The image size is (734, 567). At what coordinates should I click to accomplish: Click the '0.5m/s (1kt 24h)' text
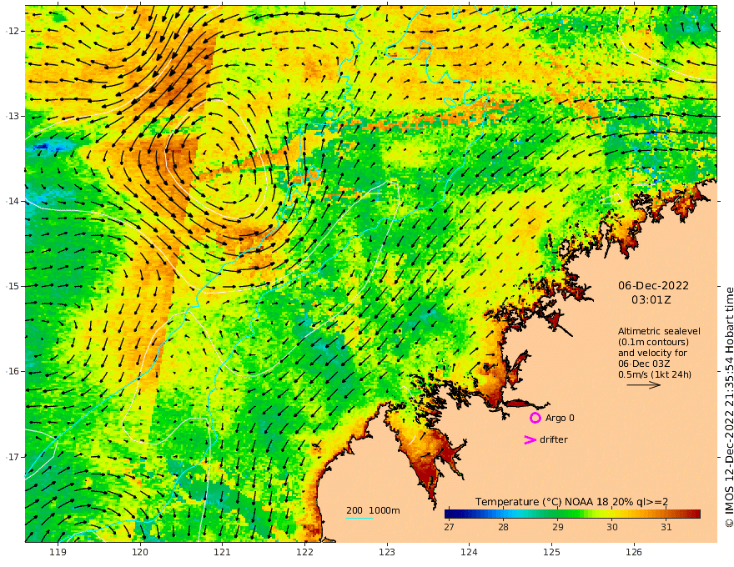tap(655, 374)
